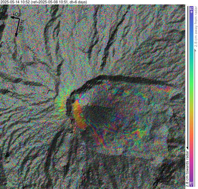Click the '2.8 cm away from radar' label
The image size is (198, 189).
point(196,26)
